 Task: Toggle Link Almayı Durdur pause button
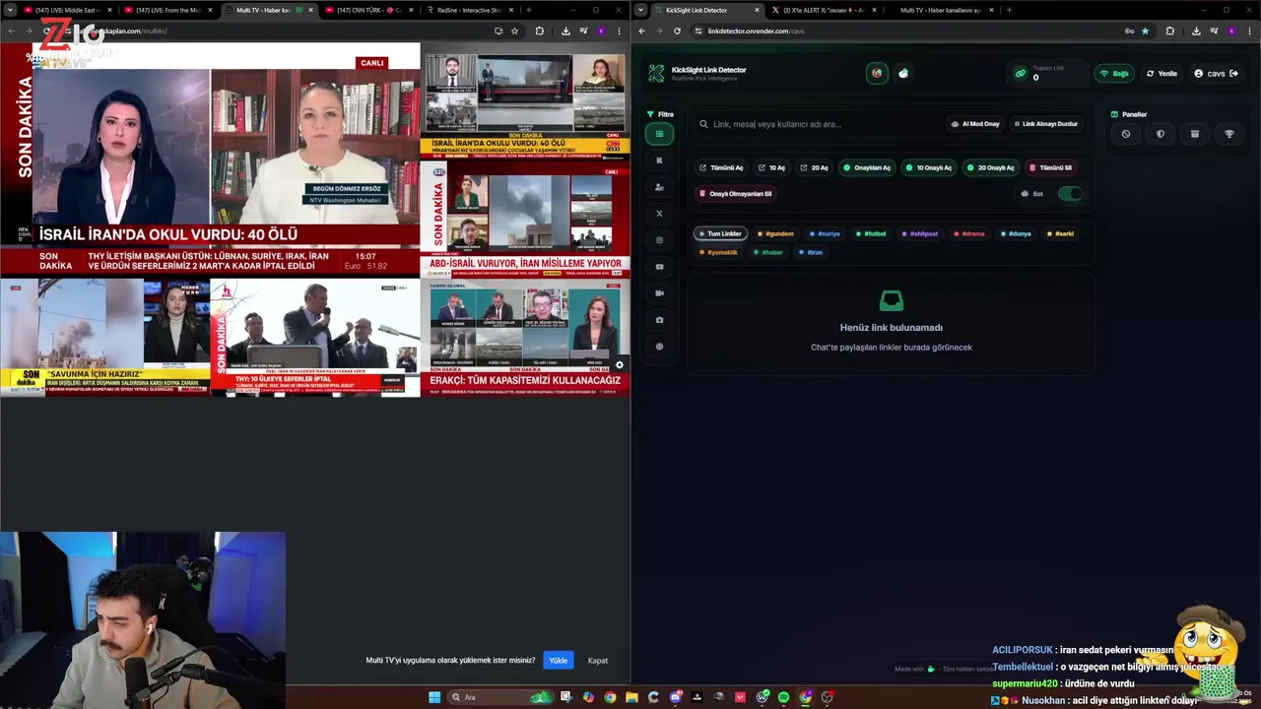coord(1046,124)
